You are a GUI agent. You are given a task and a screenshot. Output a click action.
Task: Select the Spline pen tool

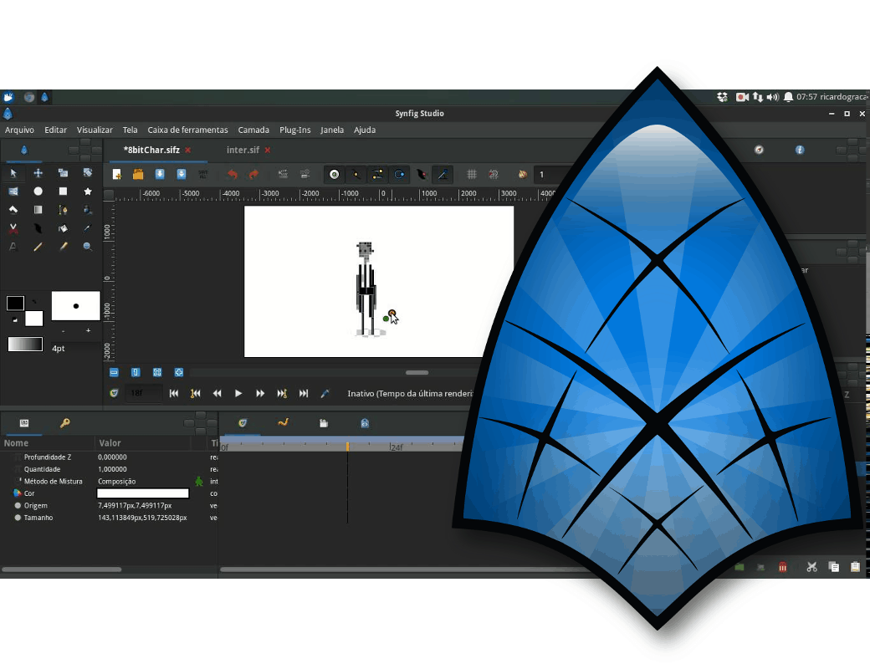(63, 210)
